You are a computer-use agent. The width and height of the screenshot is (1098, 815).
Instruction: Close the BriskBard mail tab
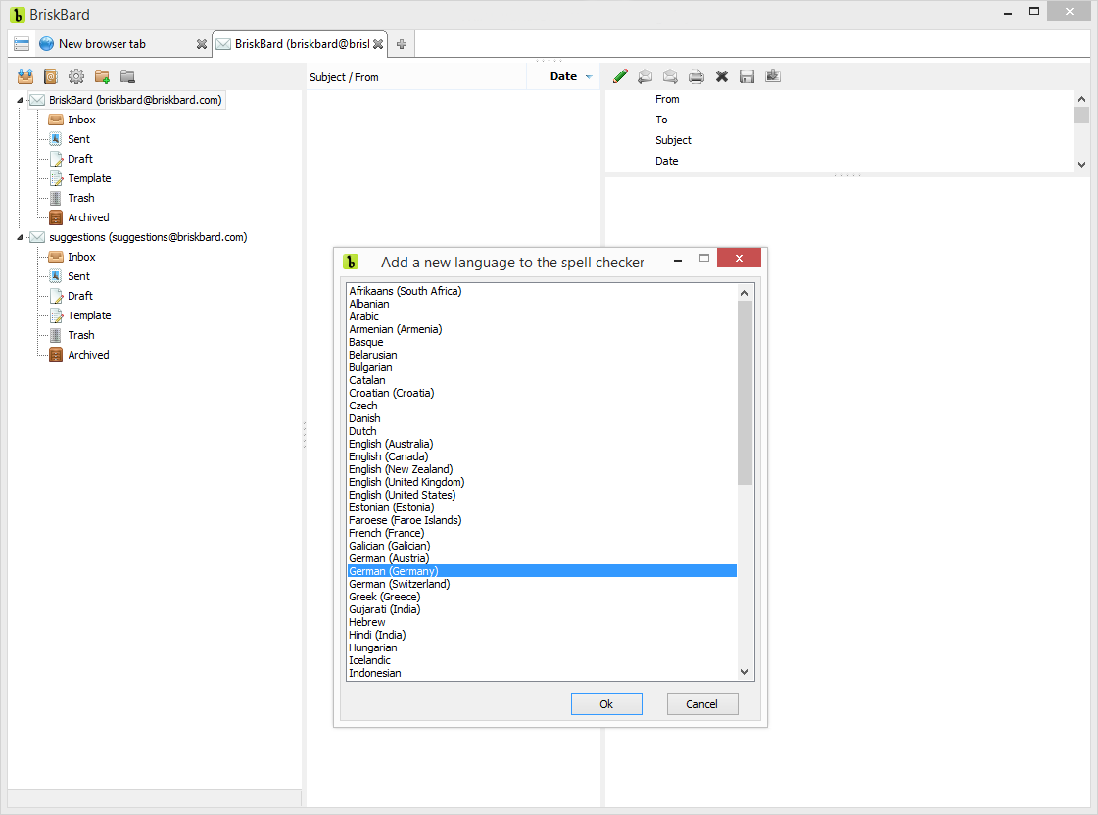click(378, 44)
